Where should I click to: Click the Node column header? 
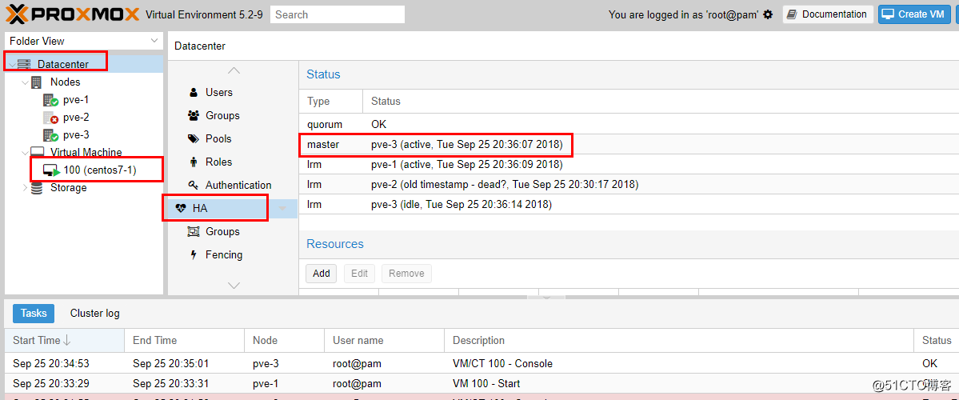[x=285, y=341]
